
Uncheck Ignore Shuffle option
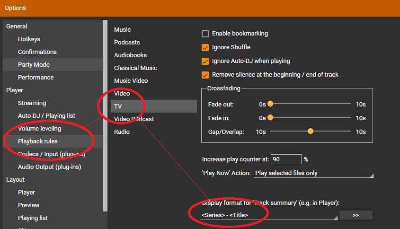[205, 47]
